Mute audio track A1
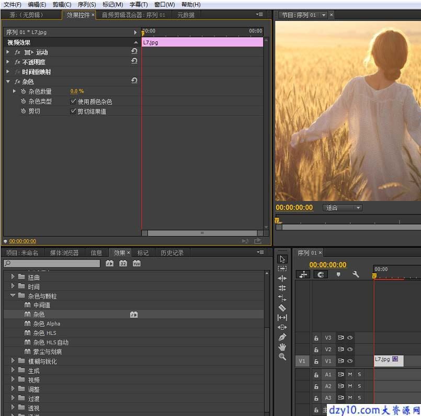Viewport: 421px width, 416px height. [350, 374]
